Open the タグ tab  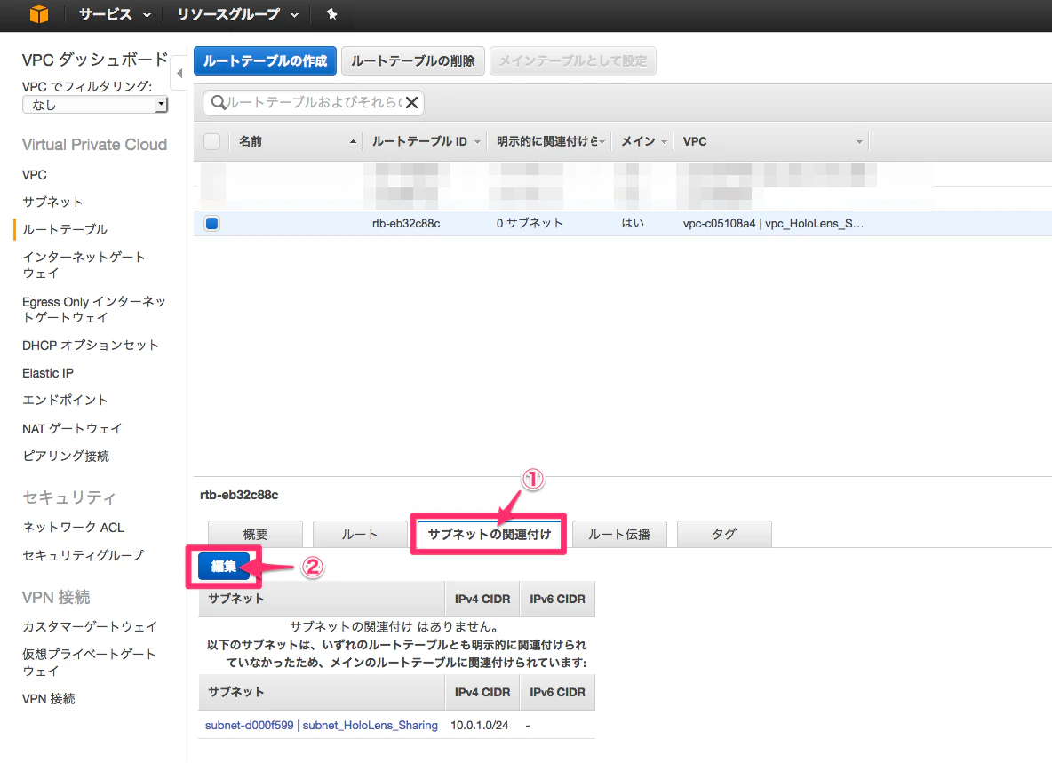pos(725,535)
